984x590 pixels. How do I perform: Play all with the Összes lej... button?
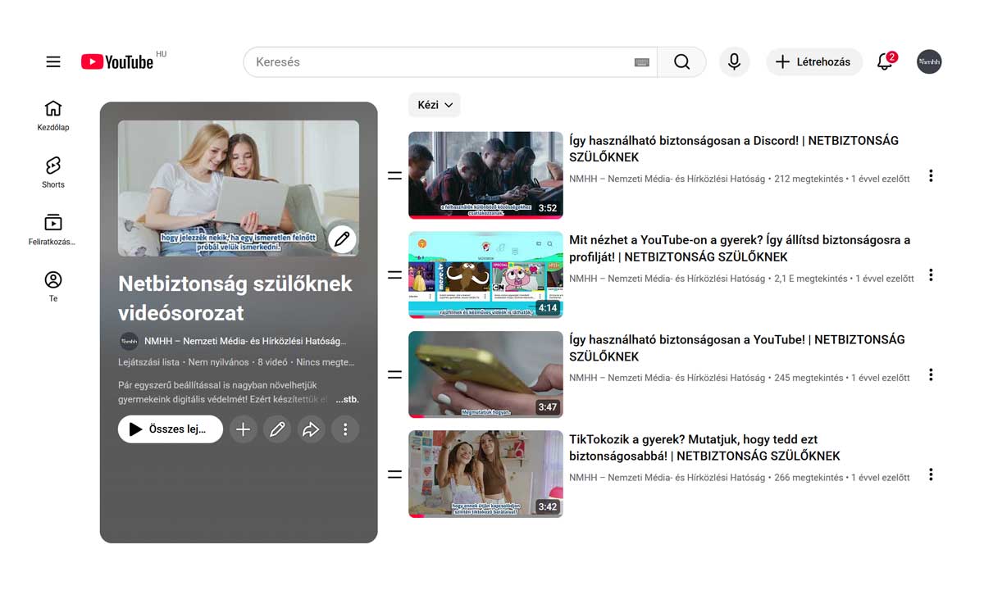point(171,429)
